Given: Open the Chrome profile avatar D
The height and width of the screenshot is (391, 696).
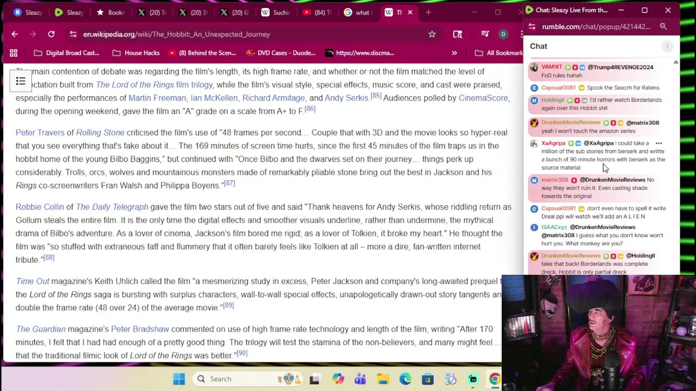Looking at the screenshot, I should click(503, 34).
